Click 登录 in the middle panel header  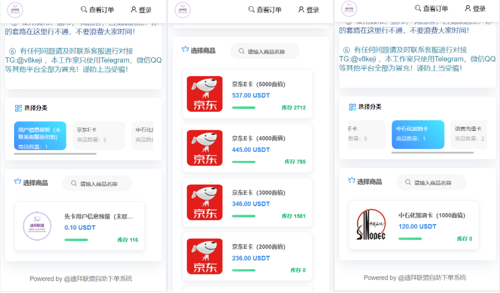coord(309,10)
